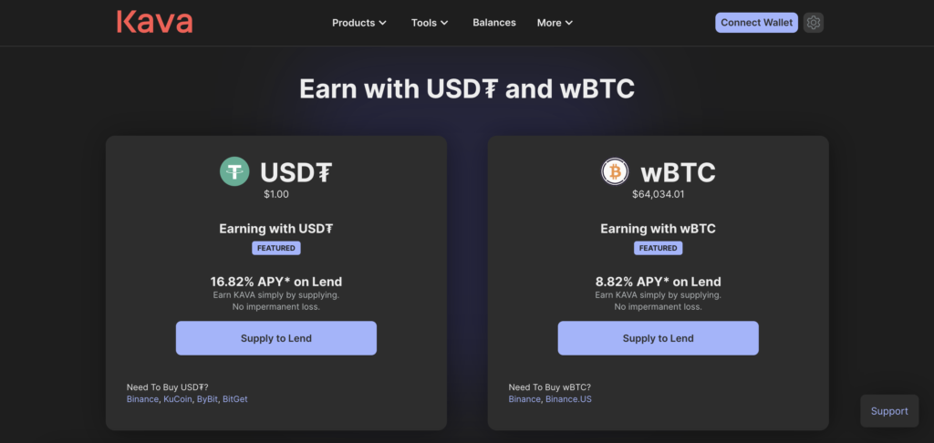Open the settings gear icon
Viewport: 934px width, 443px height.
point(813,23)
